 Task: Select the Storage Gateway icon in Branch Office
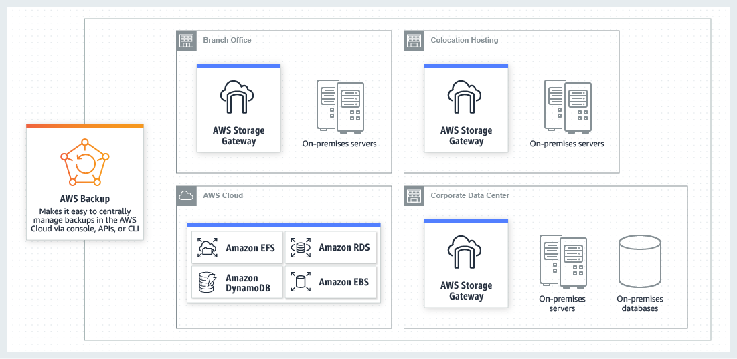tap(238, 97)
